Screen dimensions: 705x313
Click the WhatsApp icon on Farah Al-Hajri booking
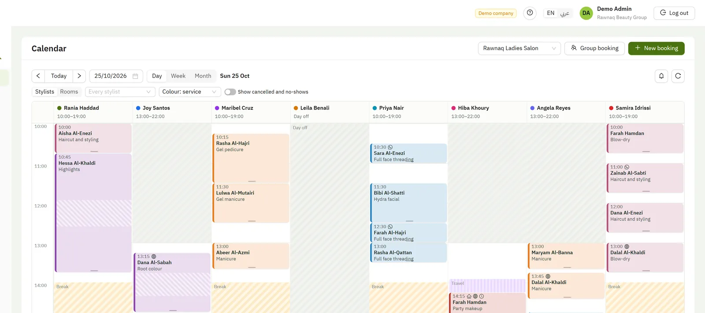click(x=390, y=227)
